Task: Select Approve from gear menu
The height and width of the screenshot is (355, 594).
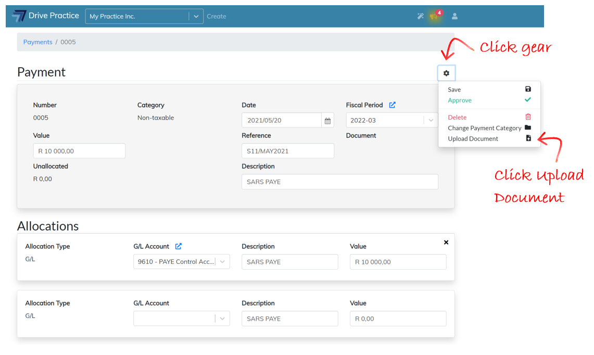Action: tap(489, 100)
